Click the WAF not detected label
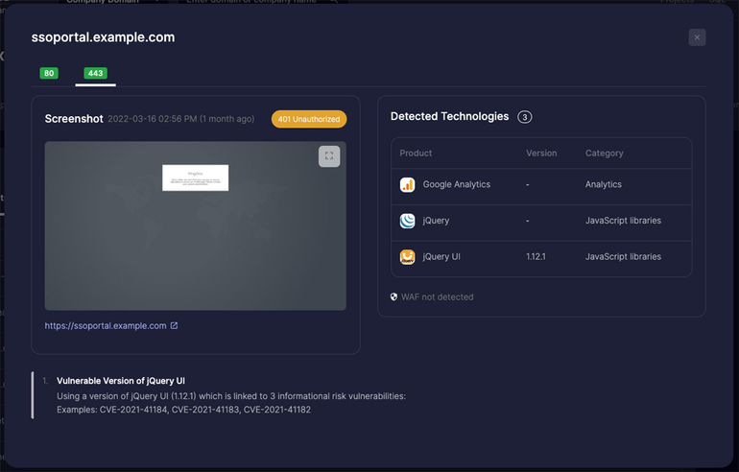This screenshot has height=472, width=739. click(437, 296)
